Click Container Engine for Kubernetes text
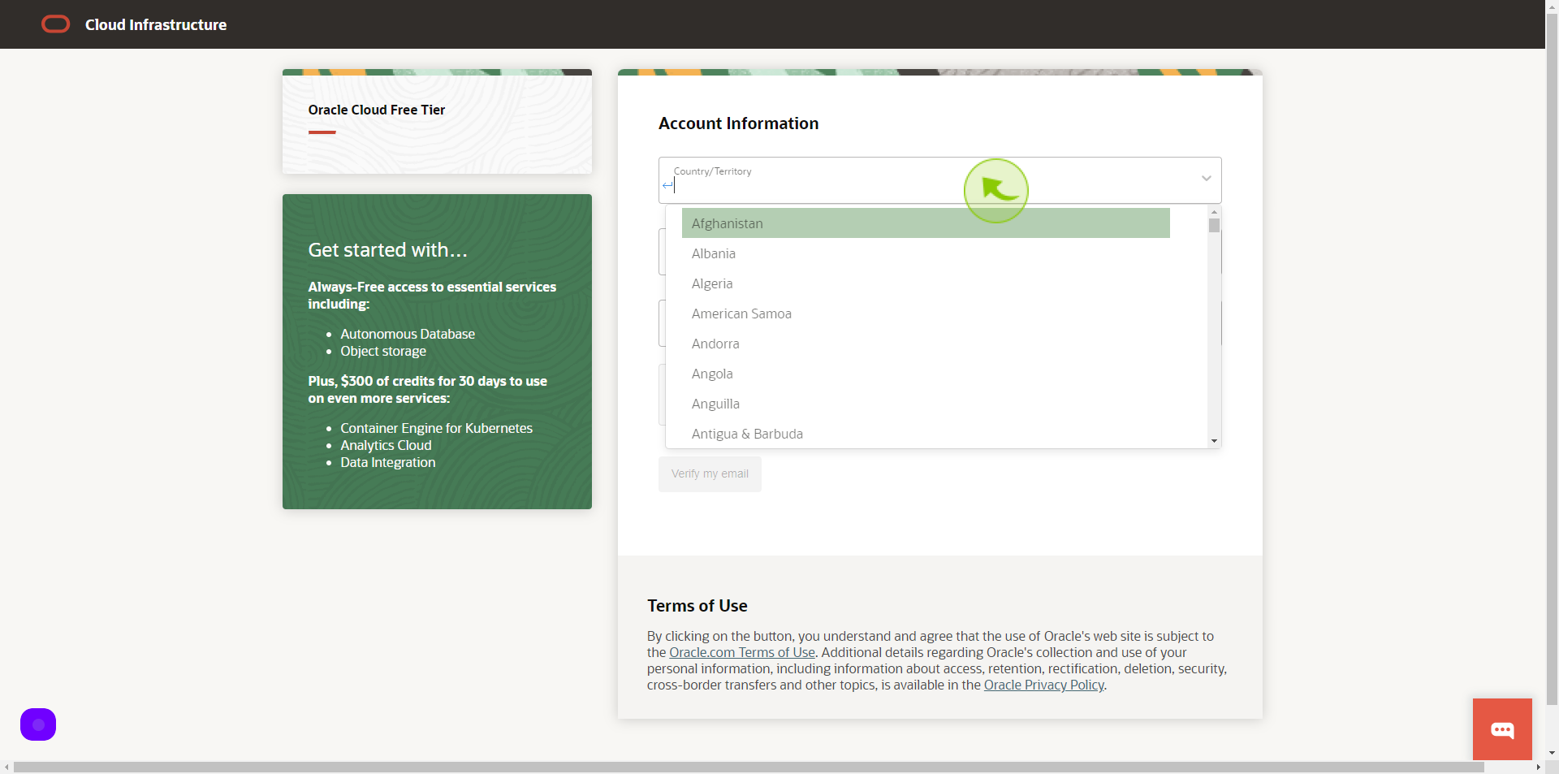This screenshot has height=774, width=1559. (436, 428)
